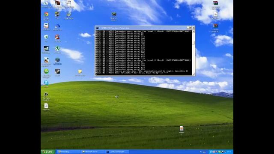The width and height of the screenshot is (274, 154).
Task: Switch to the Minecraft Server folder taskbar button
Action: point(92,152)
